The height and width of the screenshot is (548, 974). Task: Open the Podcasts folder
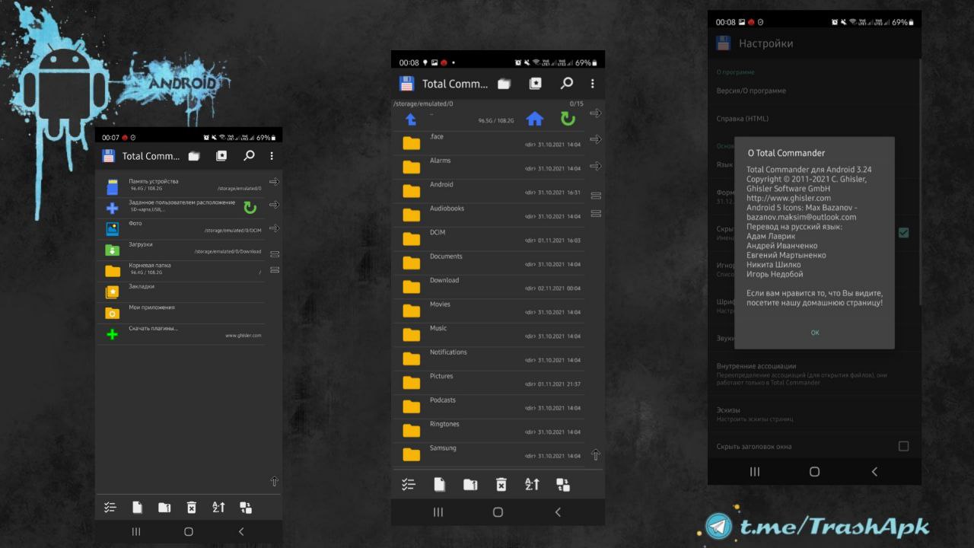tap(488, 406)
